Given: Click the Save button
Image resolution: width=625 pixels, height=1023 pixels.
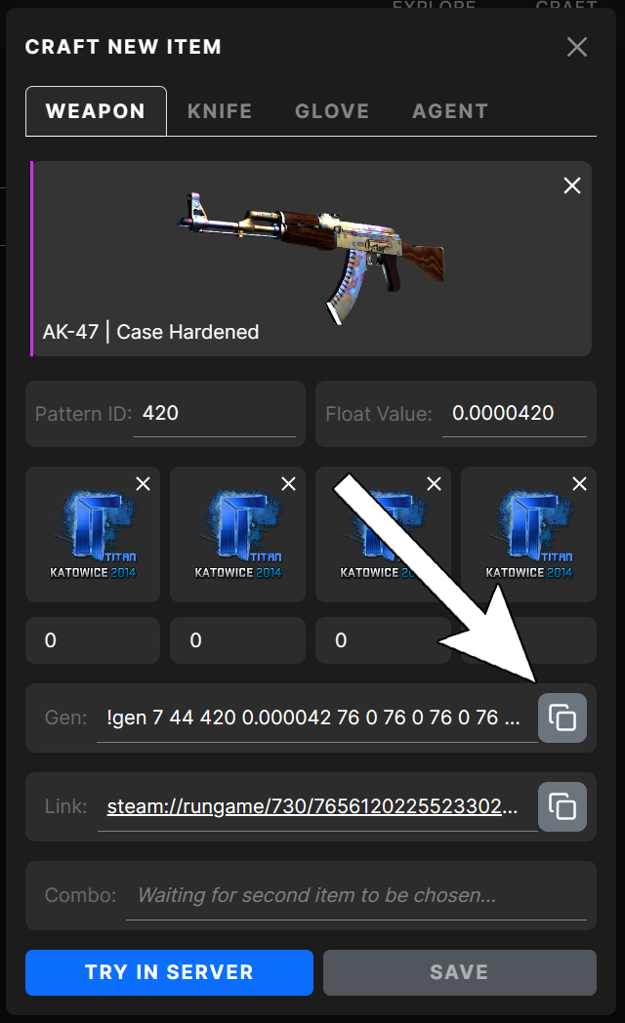Looking at the screenshot, I should pyautogui.click(x=459, y=972).
